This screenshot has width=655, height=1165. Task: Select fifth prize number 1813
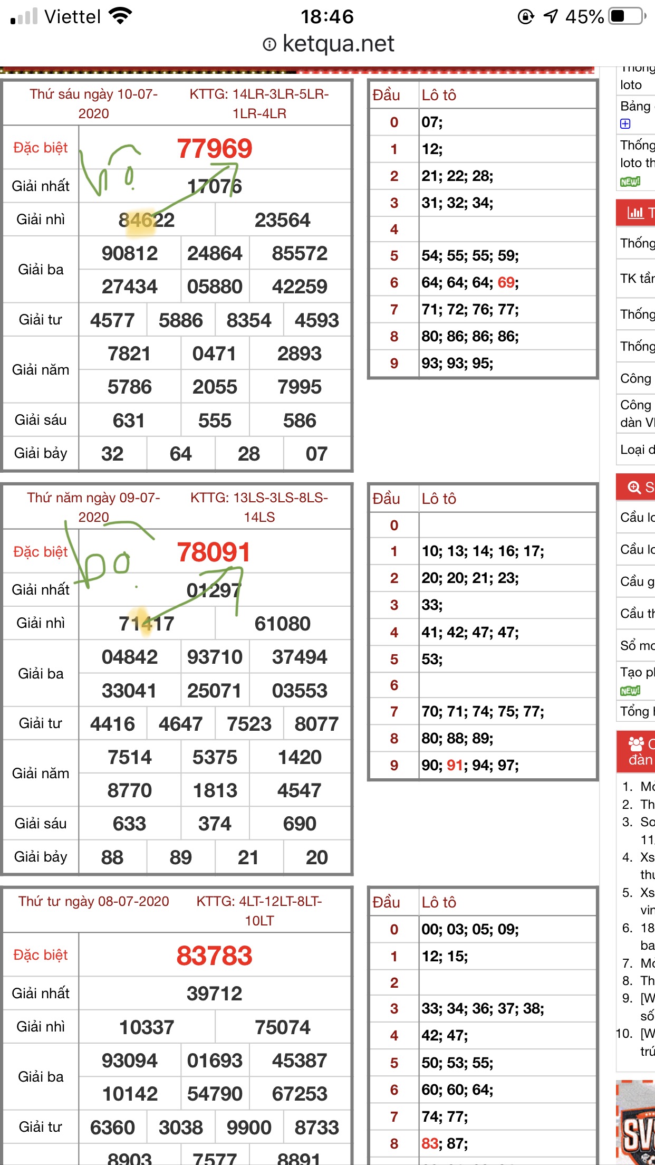[215, 790]
